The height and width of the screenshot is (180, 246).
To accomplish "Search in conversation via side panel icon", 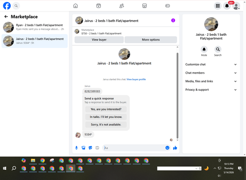I will click(217, 49).
